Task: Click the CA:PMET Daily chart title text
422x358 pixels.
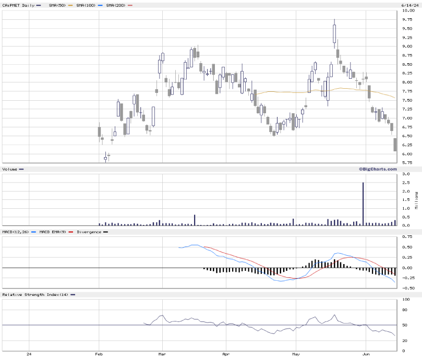Action: pos(17,5)
